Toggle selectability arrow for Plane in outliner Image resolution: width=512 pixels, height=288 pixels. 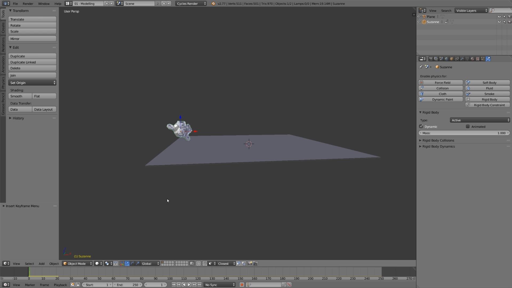point(505,17)
